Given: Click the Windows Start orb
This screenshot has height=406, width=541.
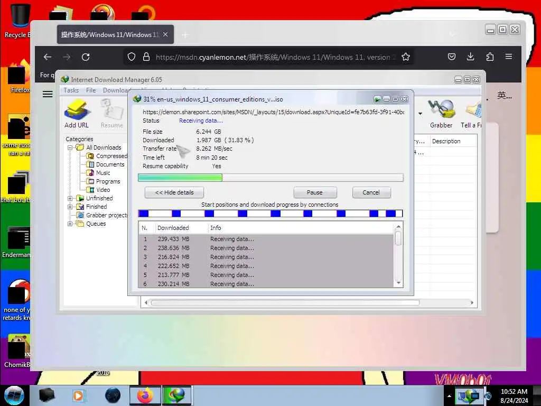Looking at the screenshot, I should (x=14, y=395).
